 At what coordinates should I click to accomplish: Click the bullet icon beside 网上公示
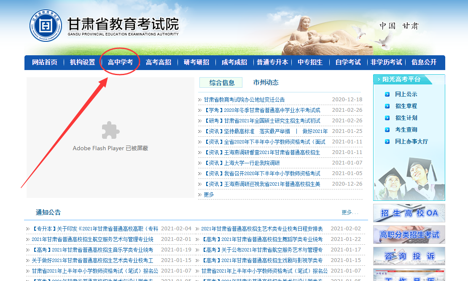coord(387,95)
